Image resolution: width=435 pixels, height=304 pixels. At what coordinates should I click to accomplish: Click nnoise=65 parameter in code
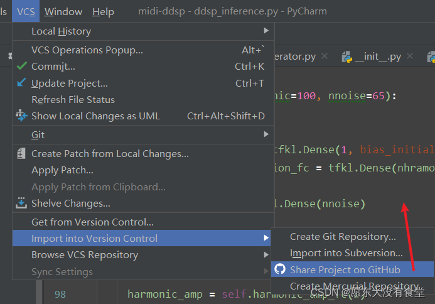(x=357, y=96)
